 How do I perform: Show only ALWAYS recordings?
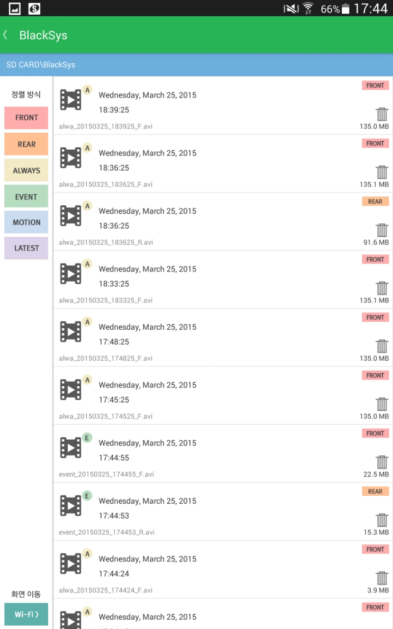26,170
